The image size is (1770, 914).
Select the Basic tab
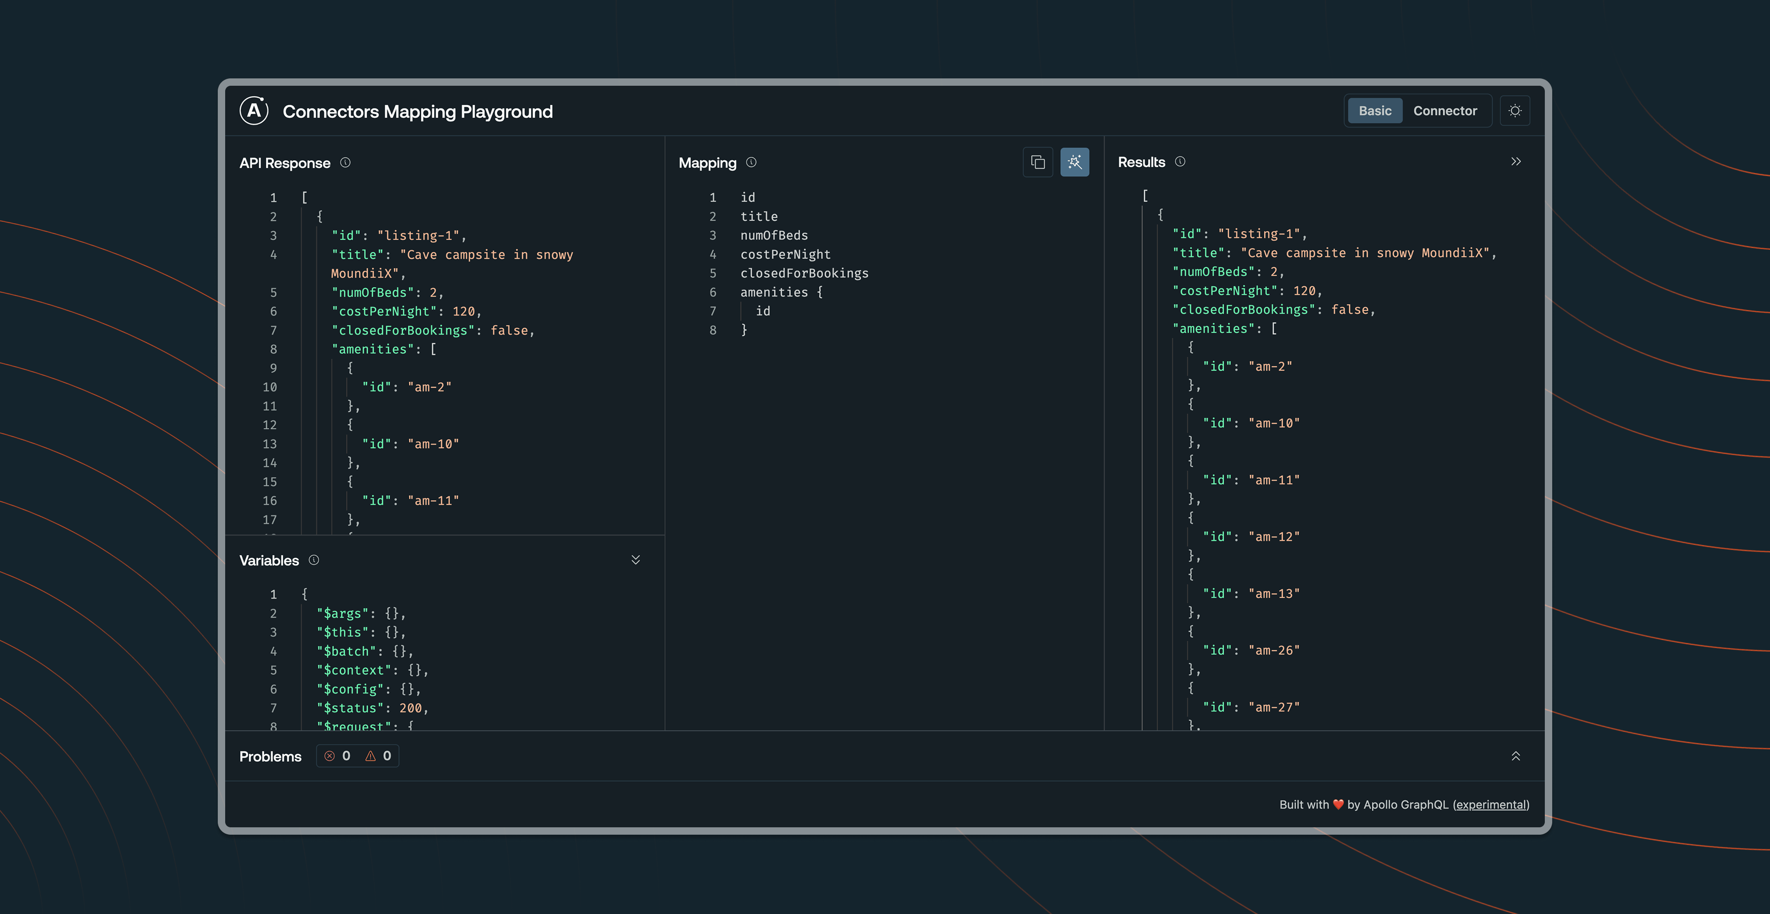tap(1374, 110)
